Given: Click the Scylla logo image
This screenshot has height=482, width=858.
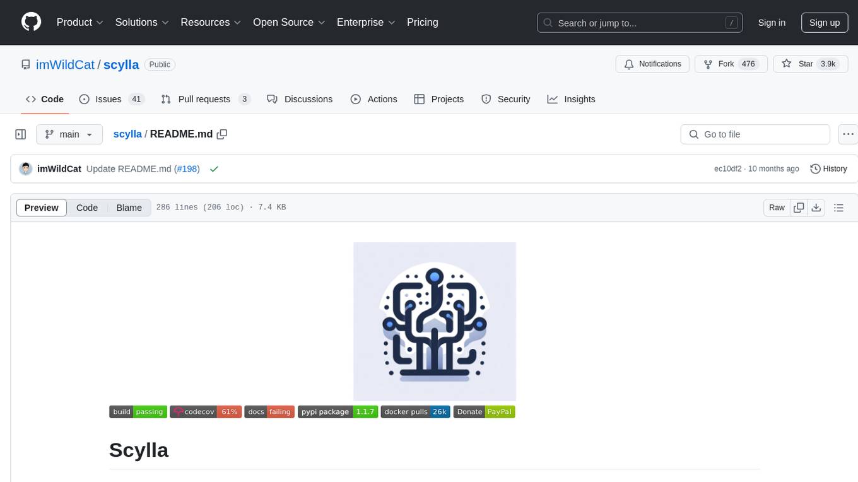Looking at the screenshot, I should pos(435,321).
